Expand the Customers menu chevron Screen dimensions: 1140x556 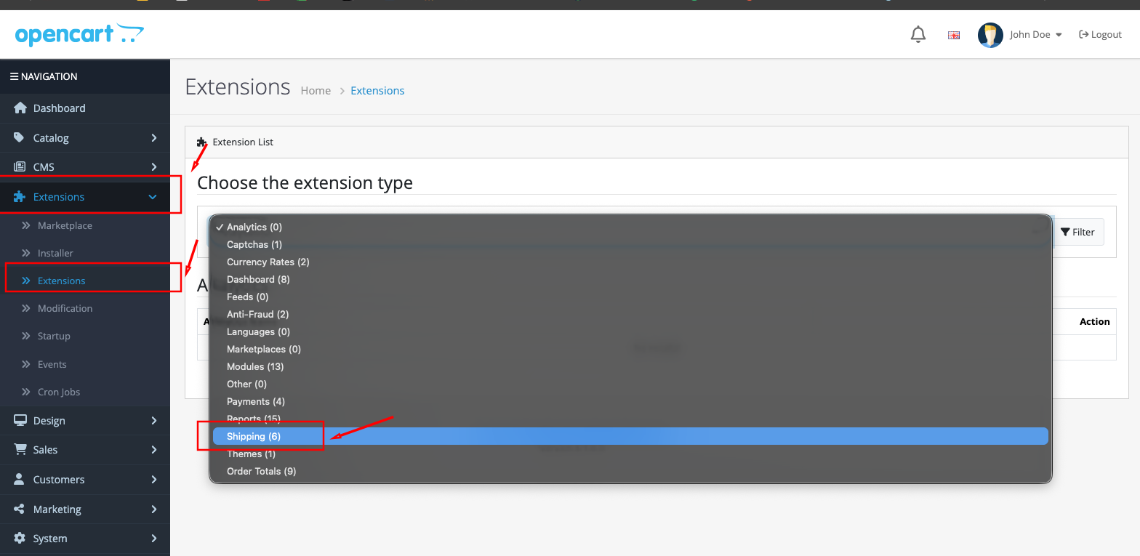pyautogui.click(x=153, y=480)
